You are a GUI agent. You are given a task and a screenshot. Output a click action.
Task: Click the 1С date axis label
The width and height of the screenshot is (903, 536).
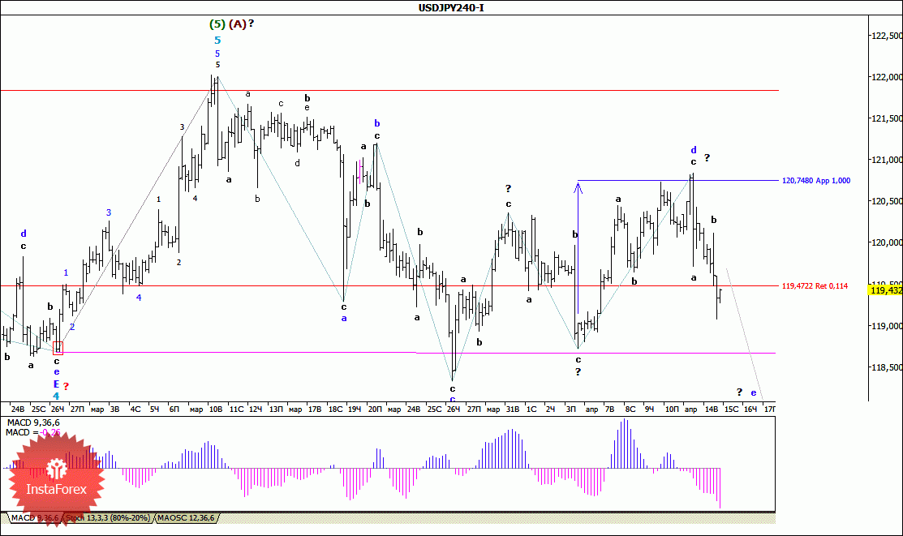pyautogui.click(x=531, y=410)
